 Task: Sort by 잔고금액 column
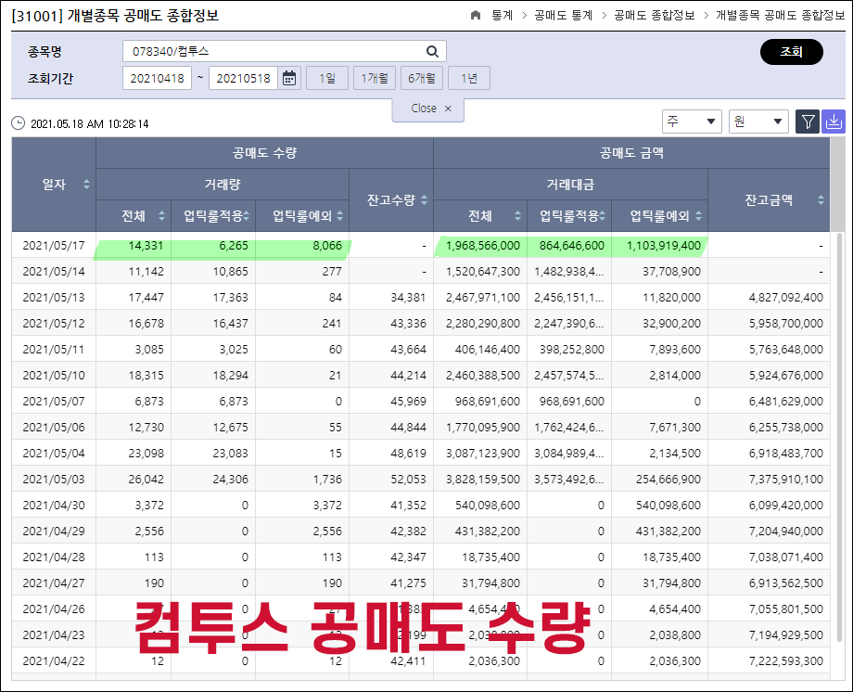tap(821, 199)
